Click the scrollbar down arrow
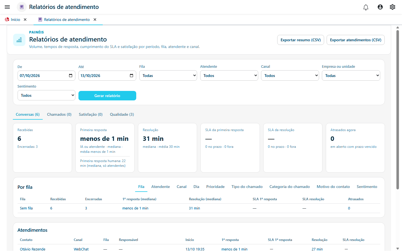The image size is (402, 251). [x=398, y=248]
